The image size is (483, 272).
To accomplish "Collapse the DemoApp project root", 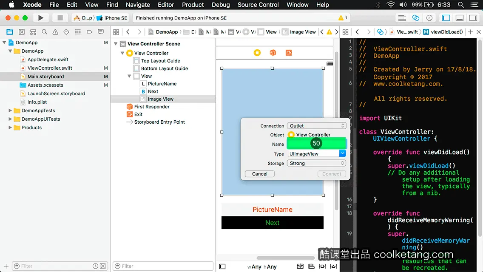I will click(x=4, y=42).
